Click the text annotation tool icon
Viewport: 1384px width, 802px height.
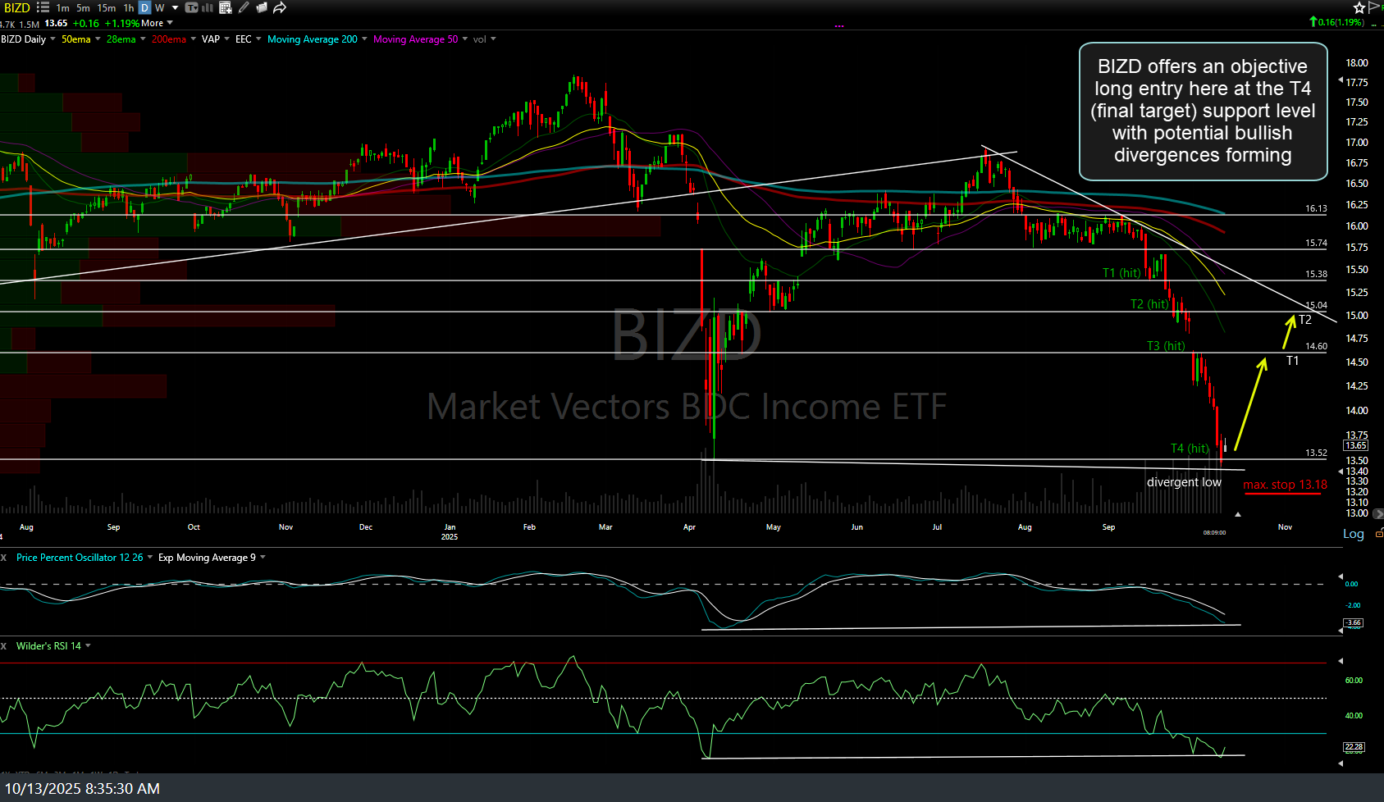(x=191, y=7)
